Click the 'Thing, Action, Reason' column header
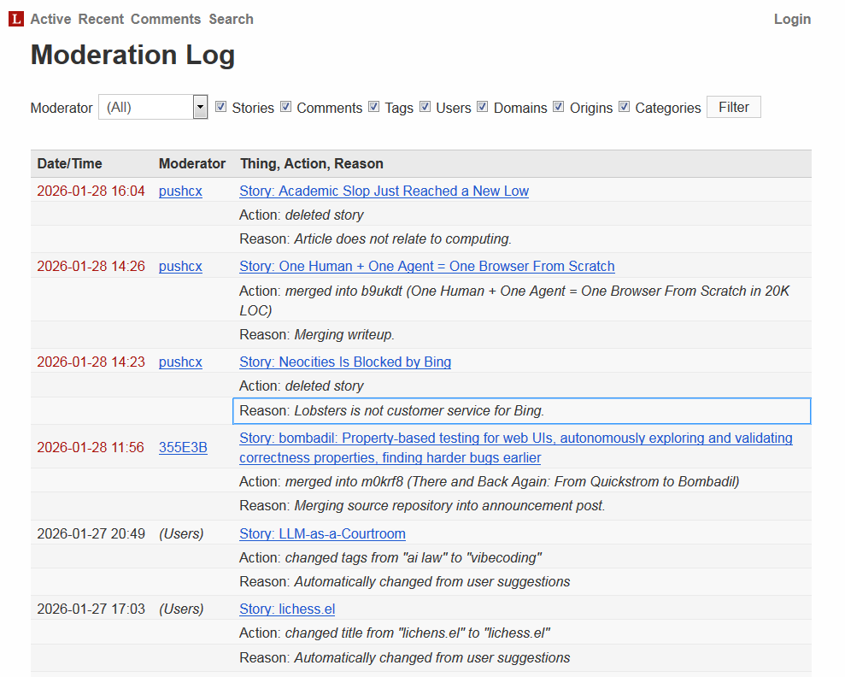The width and height of the screenshot is (845, 677). [x=312, y=163]
